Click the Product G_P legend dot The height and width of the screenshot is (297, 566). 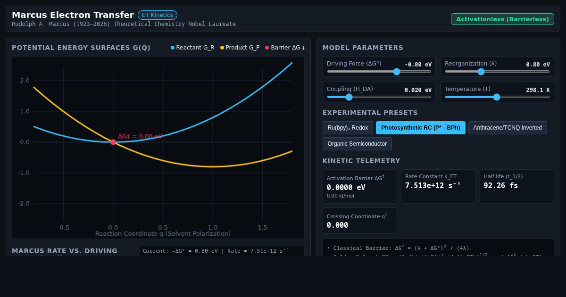point(222,48)
